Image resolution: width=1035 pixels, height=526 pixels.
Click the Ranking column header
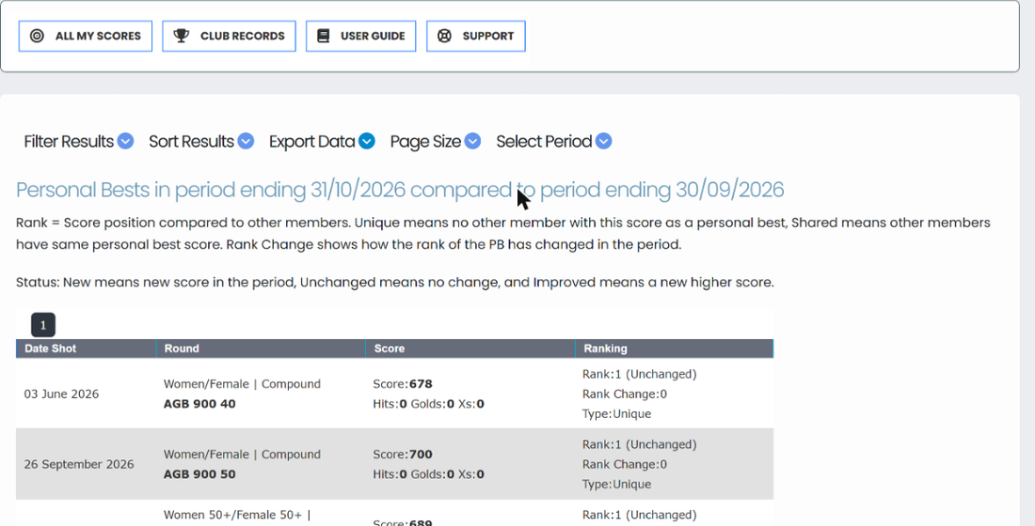(x=674, y=348)
